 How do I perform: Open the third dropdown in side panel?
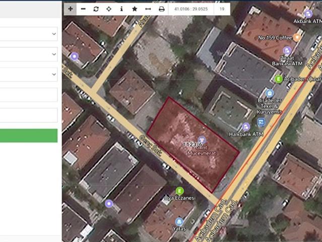pos(29,75)
